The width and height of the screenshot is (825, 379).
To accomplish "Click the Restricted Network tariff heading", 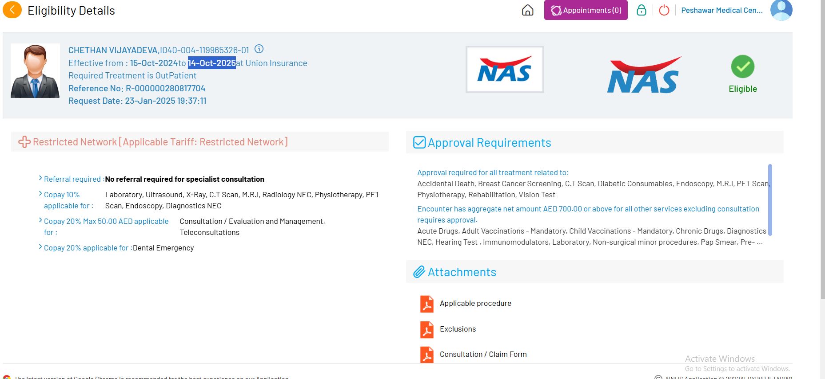I will pos(160,142).
